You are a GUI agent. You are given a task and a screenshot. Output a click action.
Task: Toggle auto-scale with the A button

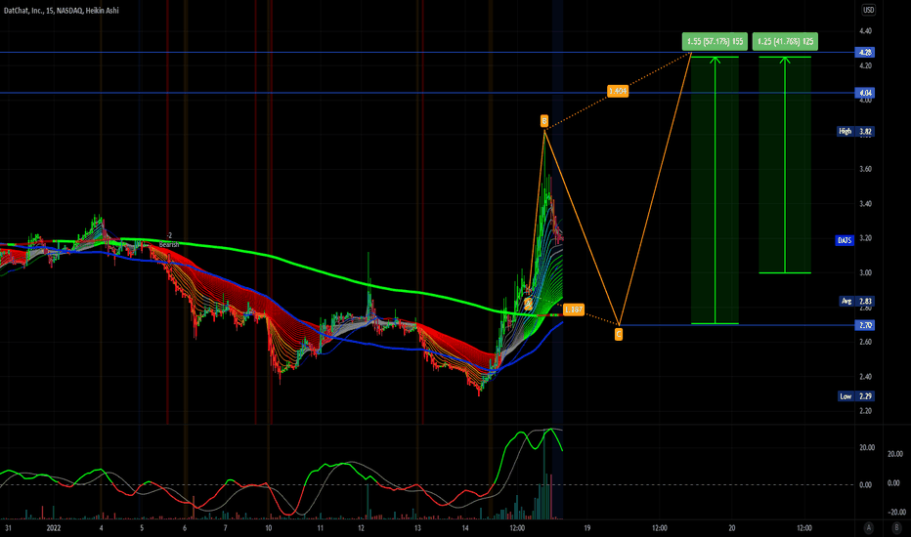(869, 527)
